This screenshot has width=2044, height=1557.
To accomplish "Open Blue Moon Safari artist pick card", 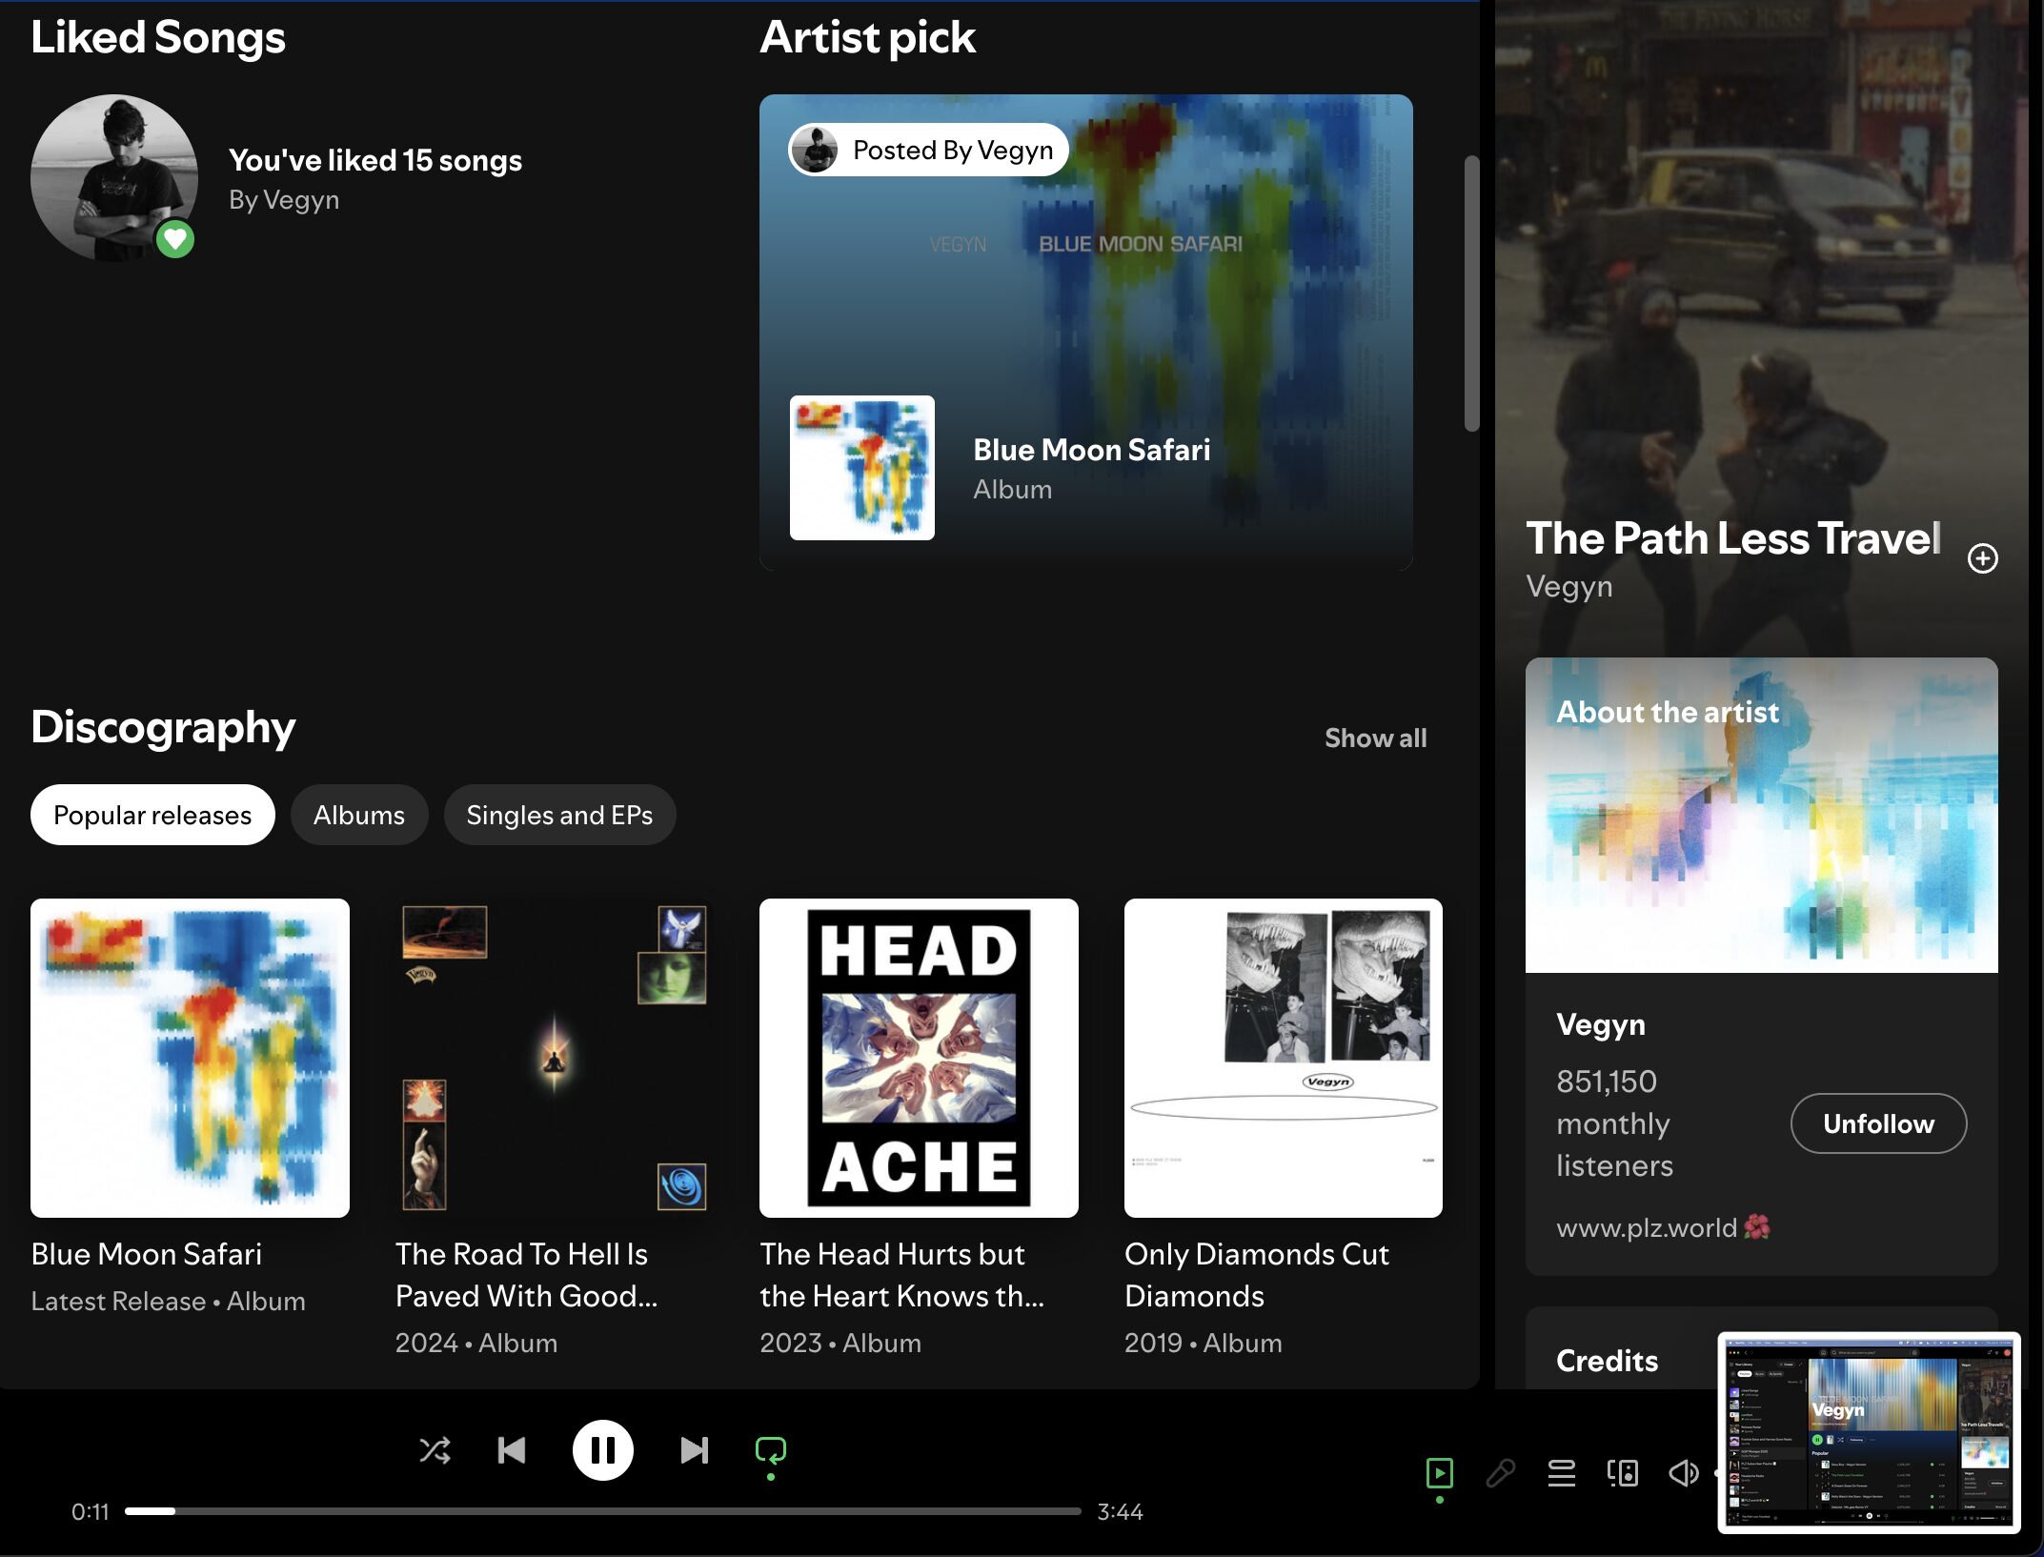I will pos(1086,332).
